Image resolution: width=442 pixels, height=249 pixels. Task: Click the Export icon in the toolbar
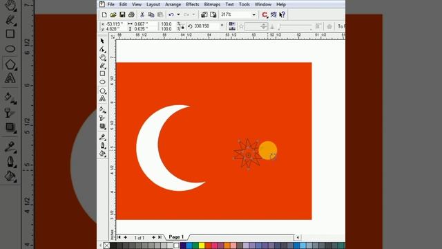(x=213, y=15)
